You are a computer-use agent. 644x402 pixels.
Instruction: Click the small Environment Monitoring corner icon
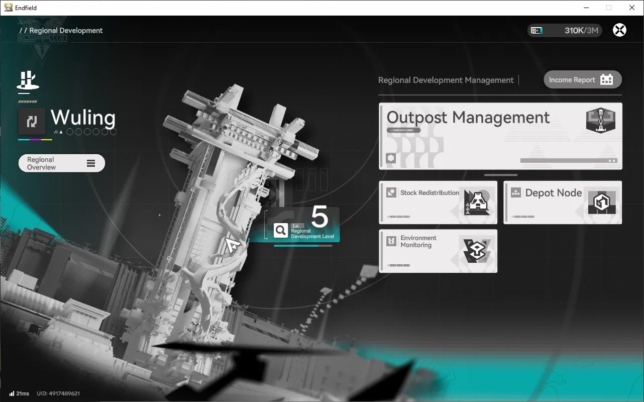391,241
